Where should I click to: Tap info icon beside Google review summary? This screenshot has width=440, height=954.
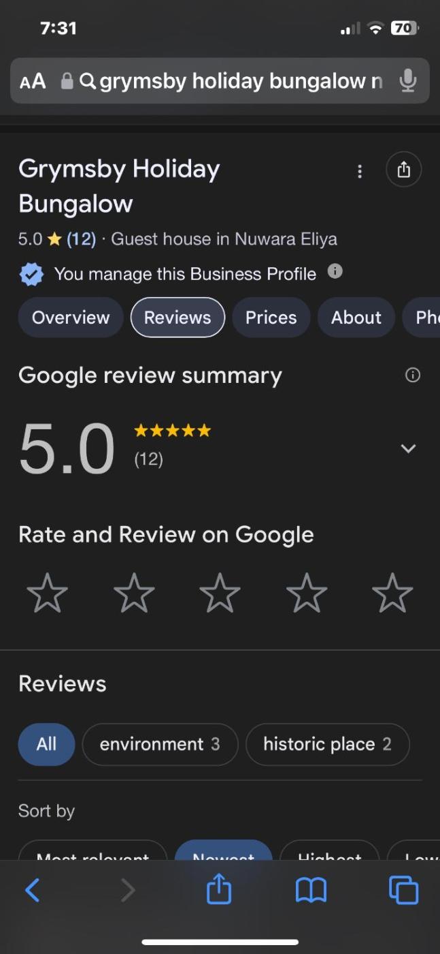coord(413,375)
